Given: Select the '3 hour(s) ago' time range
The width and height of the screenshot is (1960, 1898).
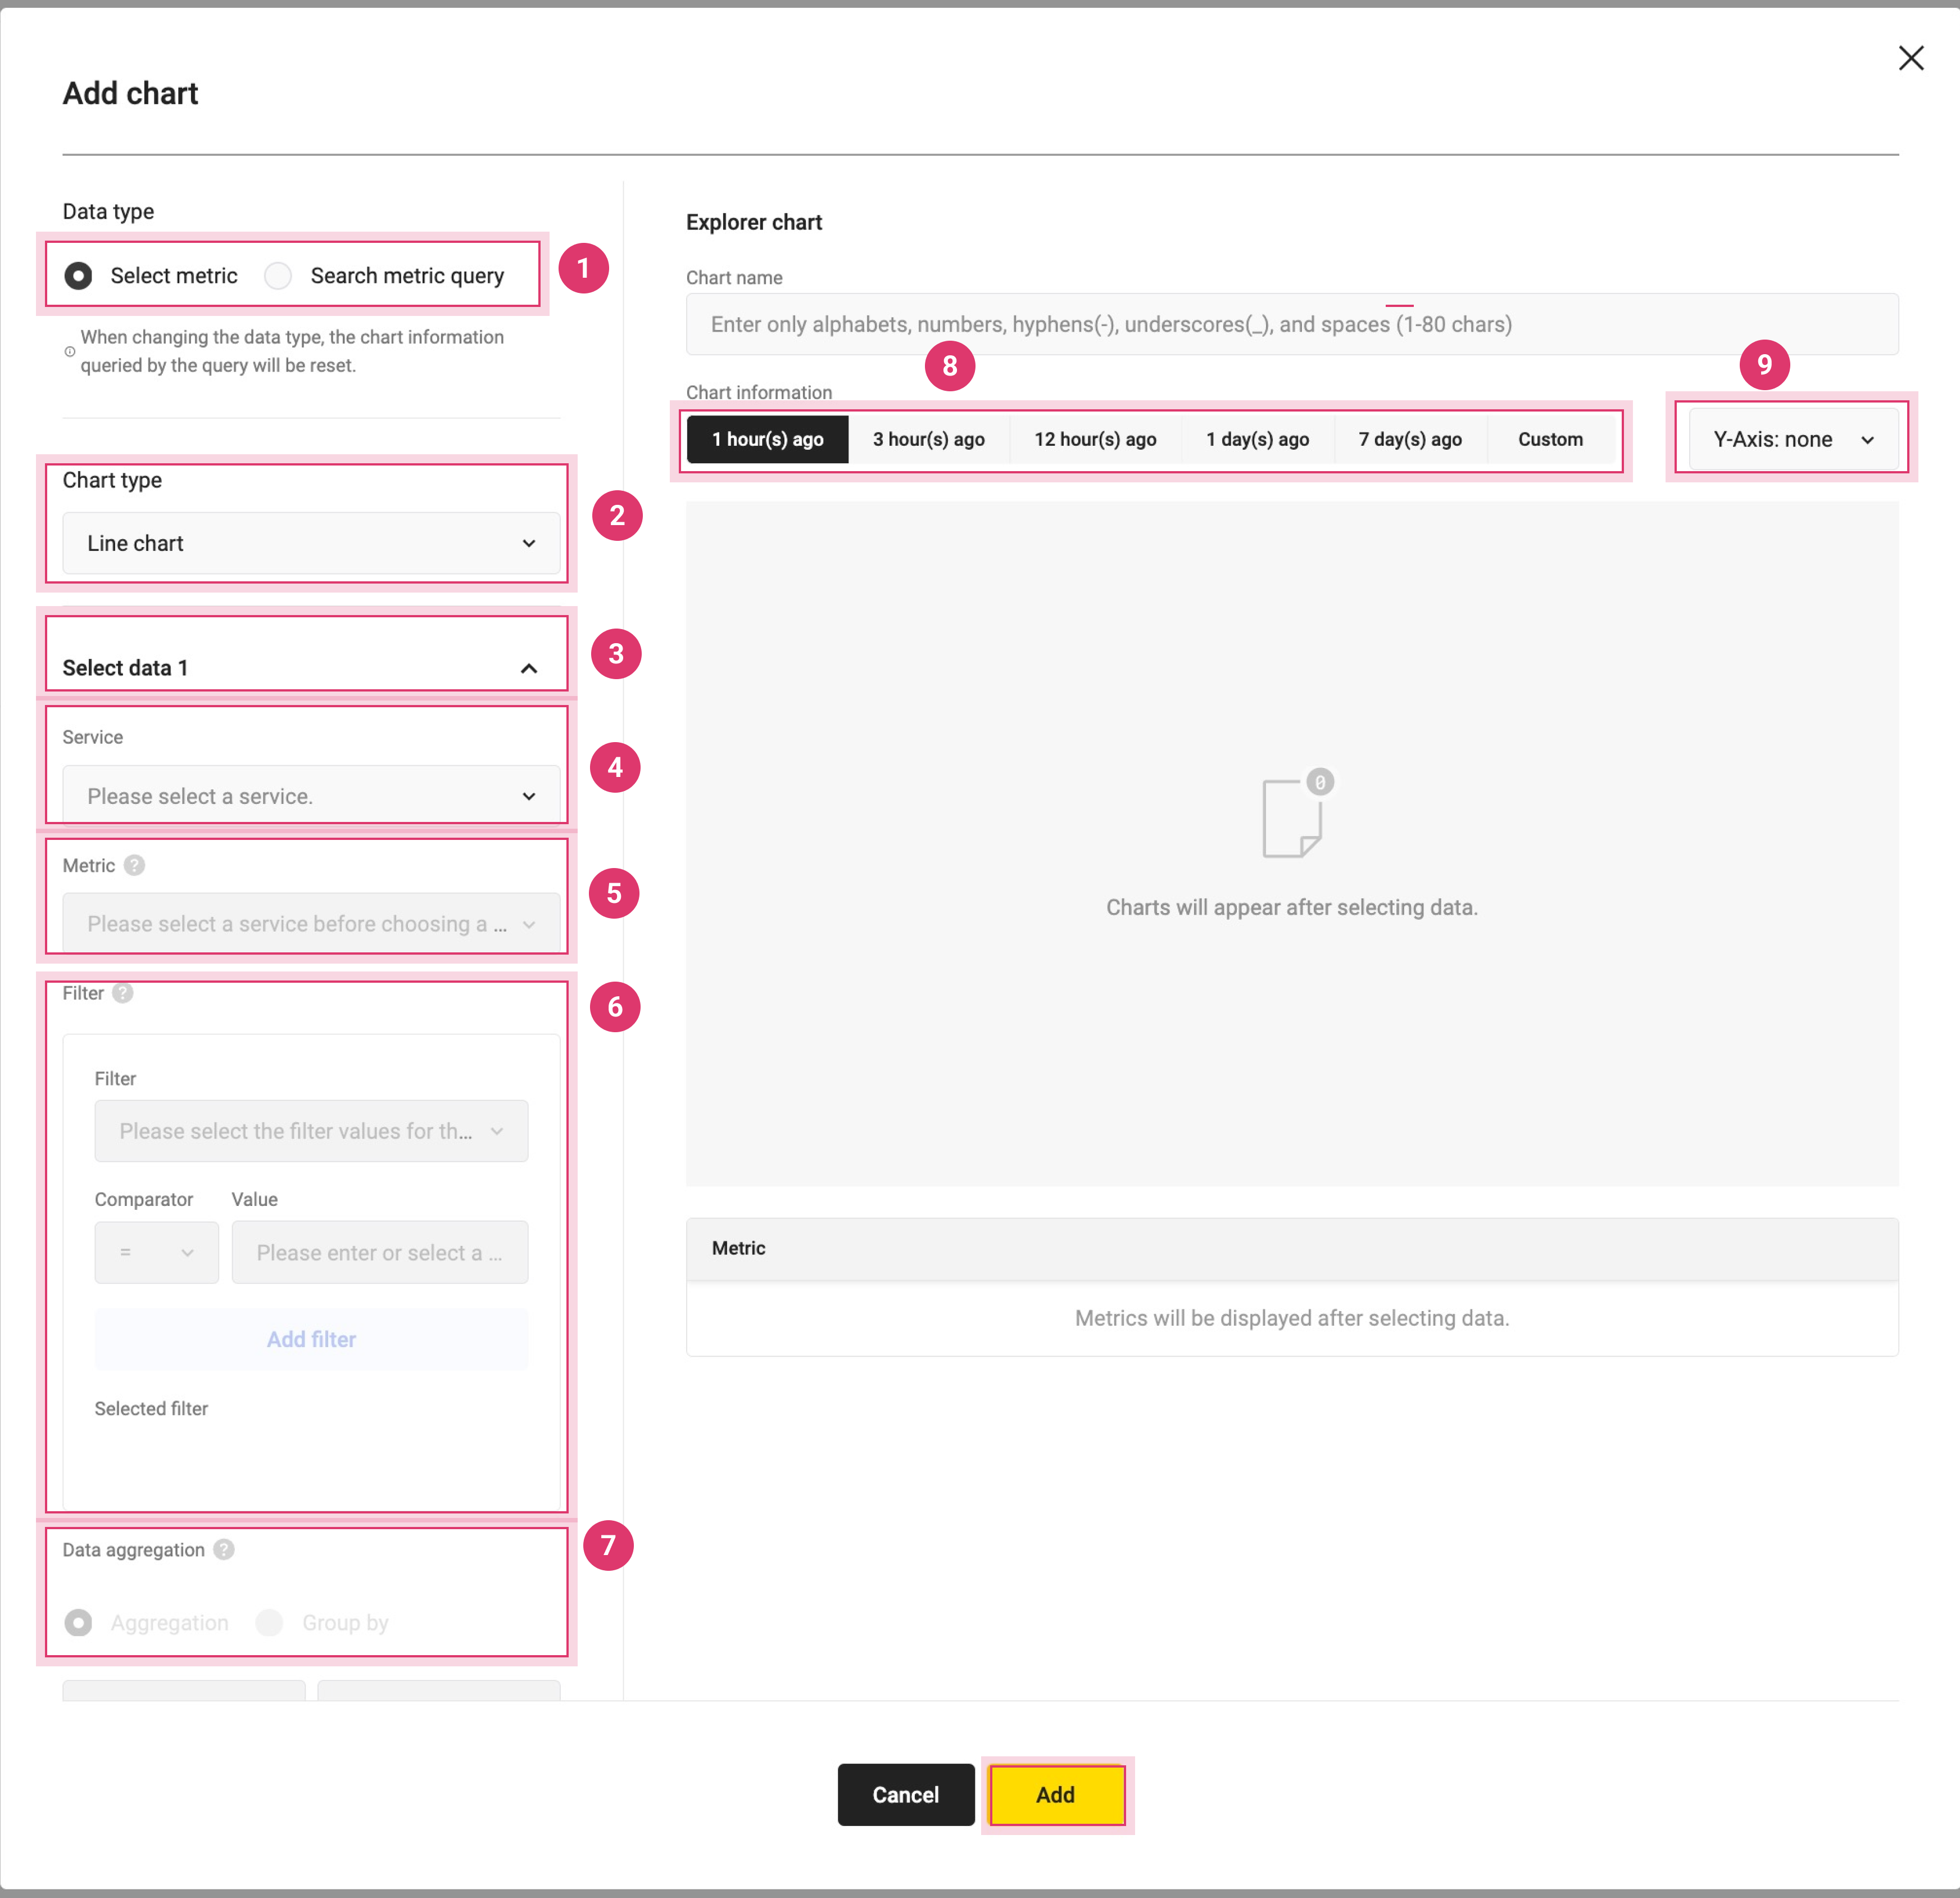Looking at the screenshot, I should pyautogui.click(x=928, y=439).
